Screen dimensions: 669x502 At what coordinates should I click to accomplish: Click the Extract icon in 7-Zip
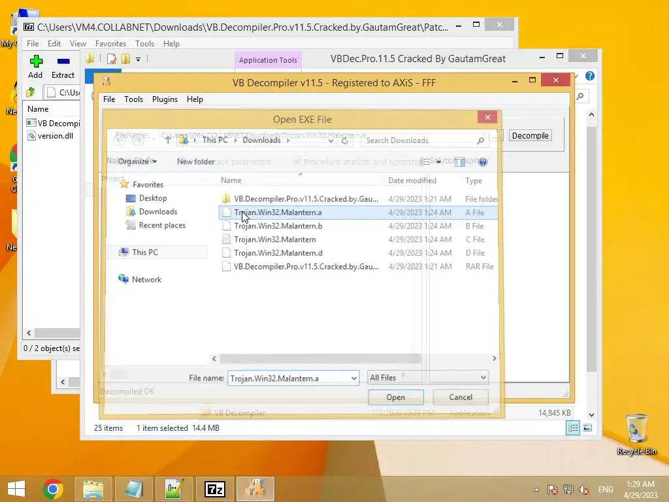(63, 61)
